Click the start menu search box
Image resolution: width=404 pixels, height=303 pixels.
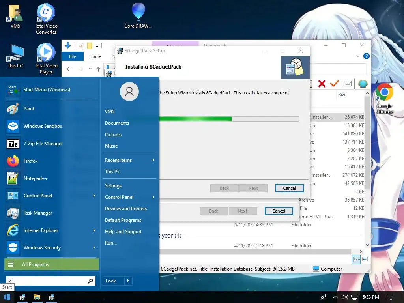(x=51, y=281)
